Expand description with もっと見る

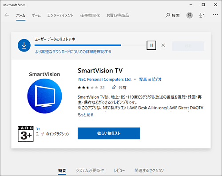86,115
